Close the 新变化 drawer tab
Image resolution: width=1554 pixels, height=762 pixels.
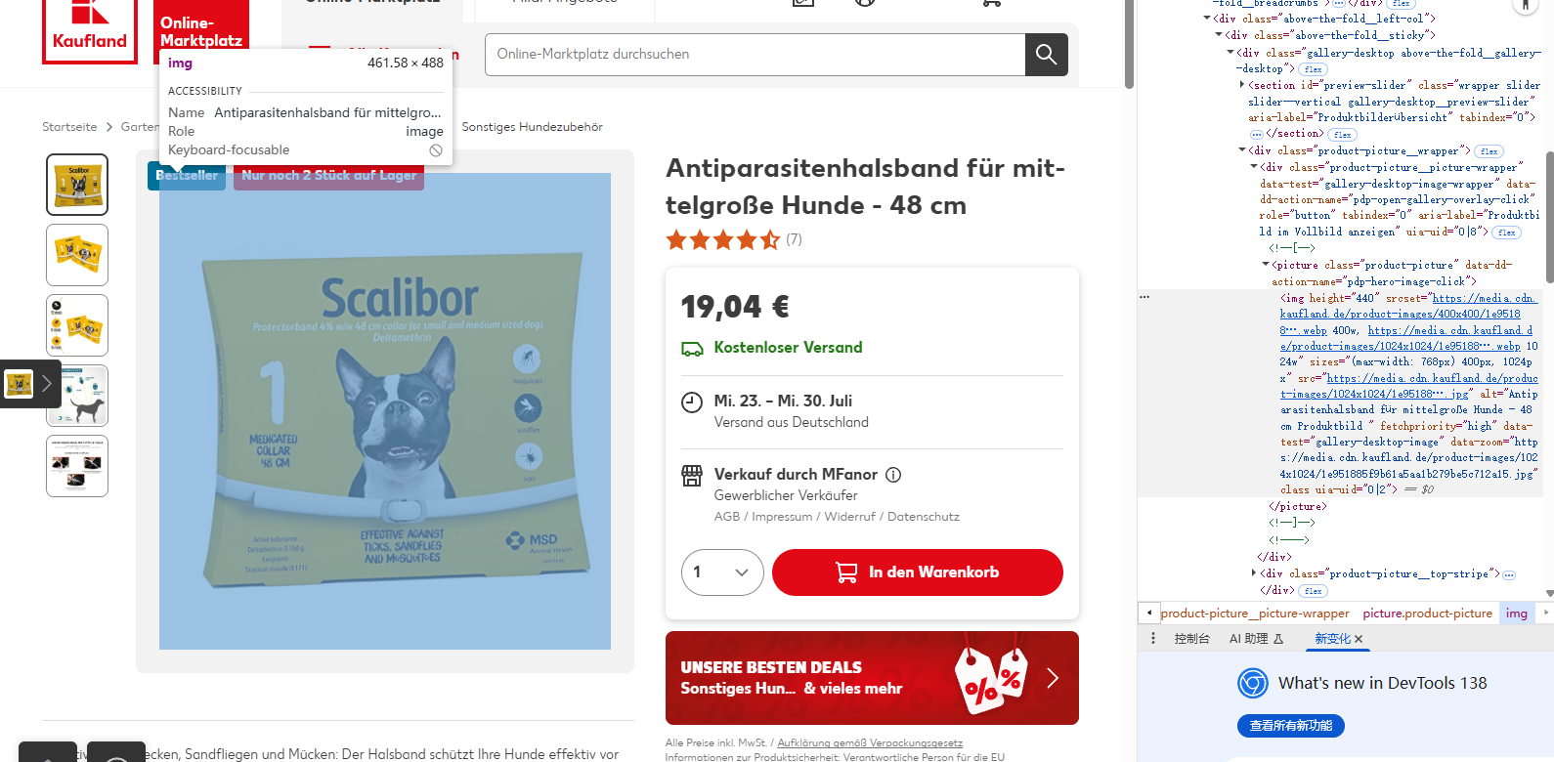tap(1359, 639)
